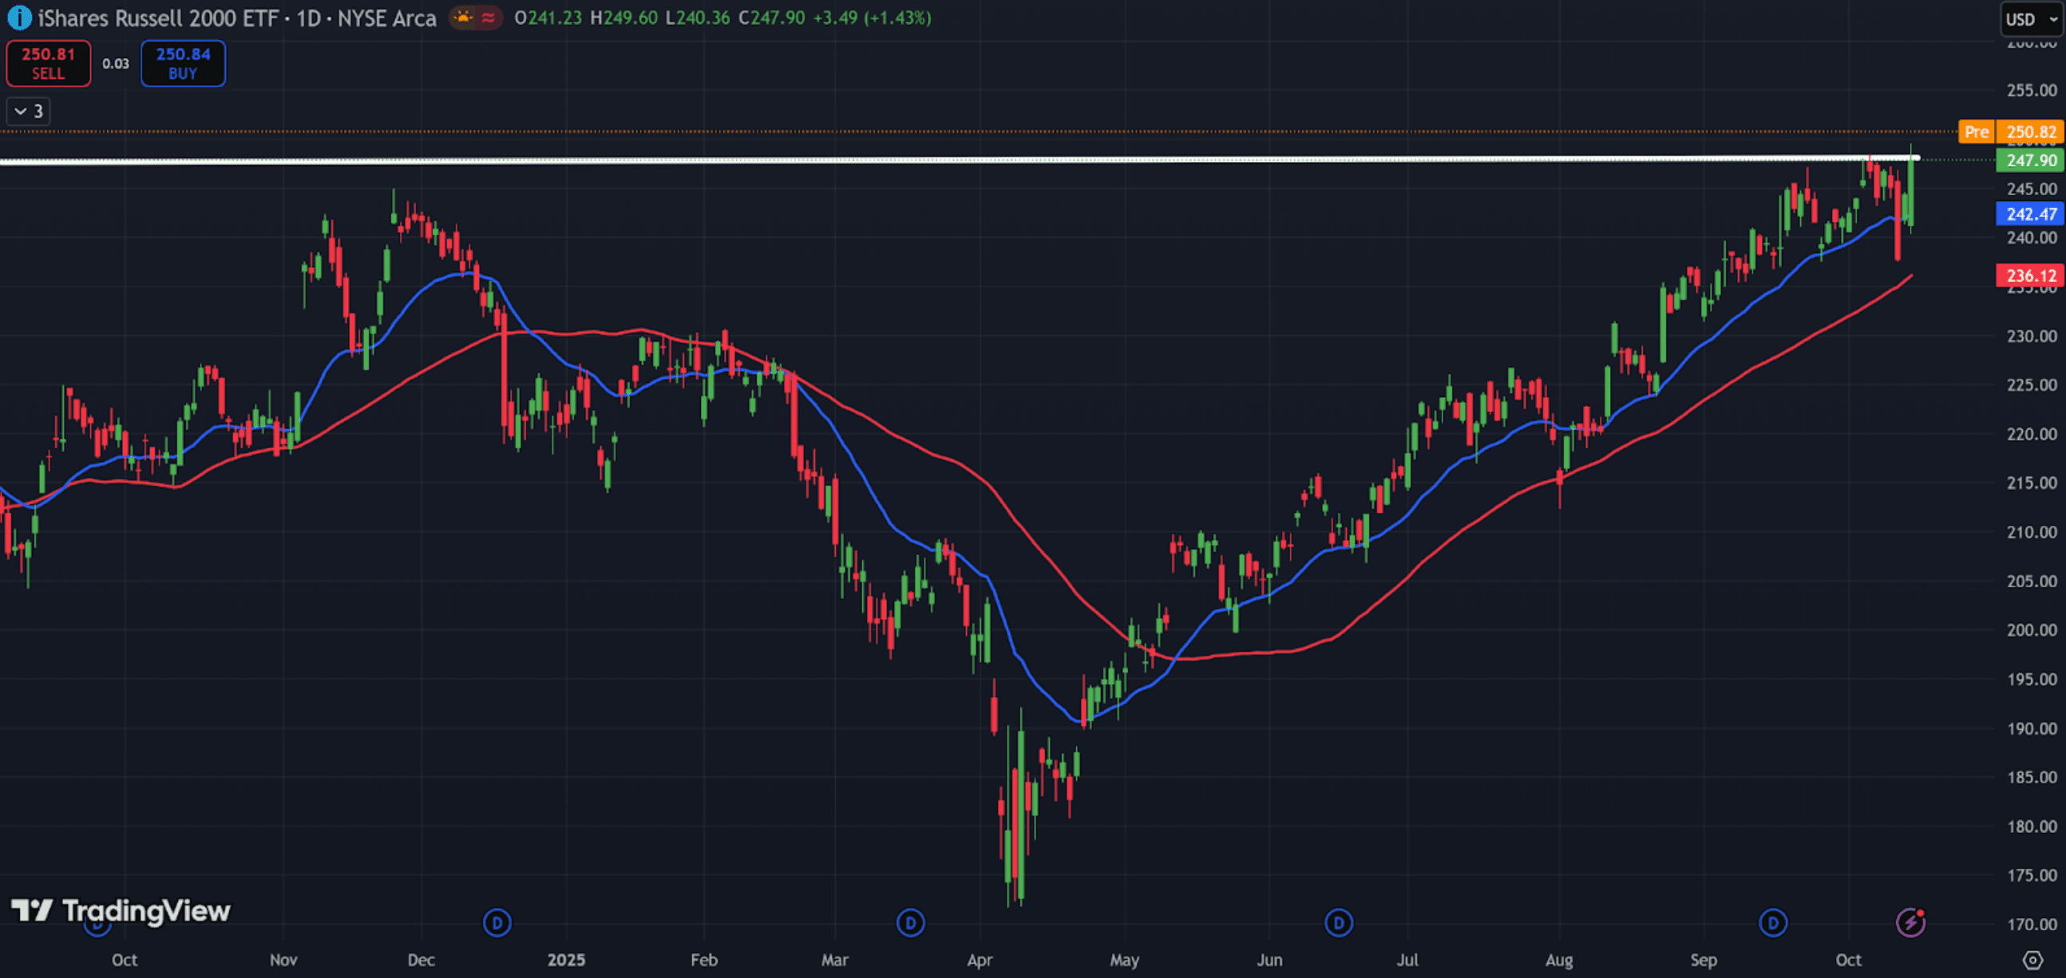Screen dimensions: 2066x978
Task: Click the dividend marker near June
Action: pyautogui.click(x=1338, y=923)
